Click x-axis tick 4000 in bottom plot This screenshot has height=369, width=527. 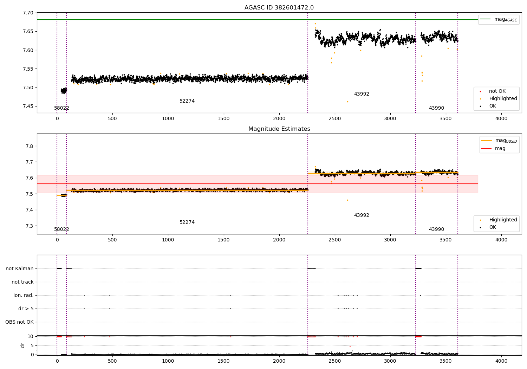501,361
